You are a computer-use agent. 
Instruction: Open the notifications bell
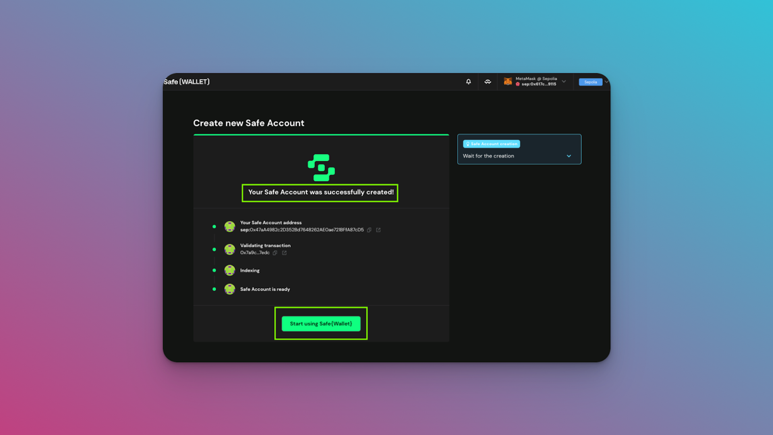pyautogui.click(x=468, y=82)
